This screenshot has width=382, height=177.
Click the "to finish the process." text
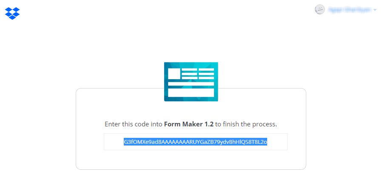[x=246, y=124]
